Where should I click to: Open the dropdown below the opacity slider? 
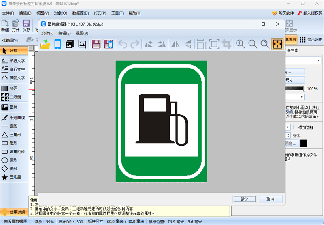click(x=301, y=97)
